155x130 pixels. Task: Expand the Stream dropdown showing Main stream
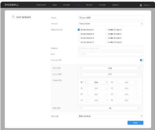(110, 24)
